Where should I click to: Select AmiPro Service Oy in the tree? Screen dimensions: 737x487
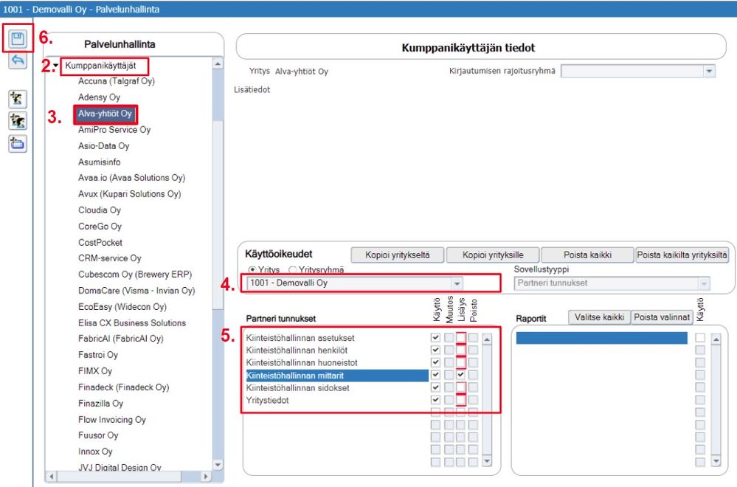pyautogui.click(x=114, y=130)
